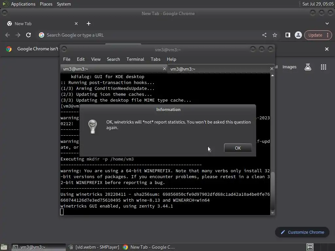
Task: Reload the Chrome page
Action: tap(28, 35)
